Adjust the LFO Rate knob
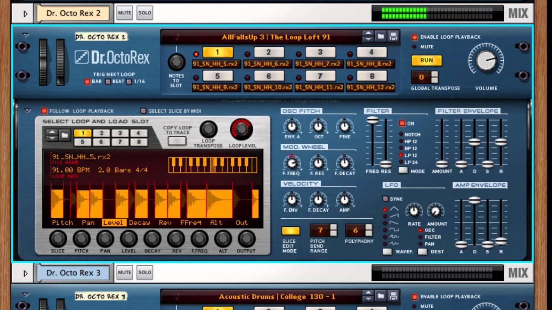Viewport: 552px width, 310px height. point(414,211)
